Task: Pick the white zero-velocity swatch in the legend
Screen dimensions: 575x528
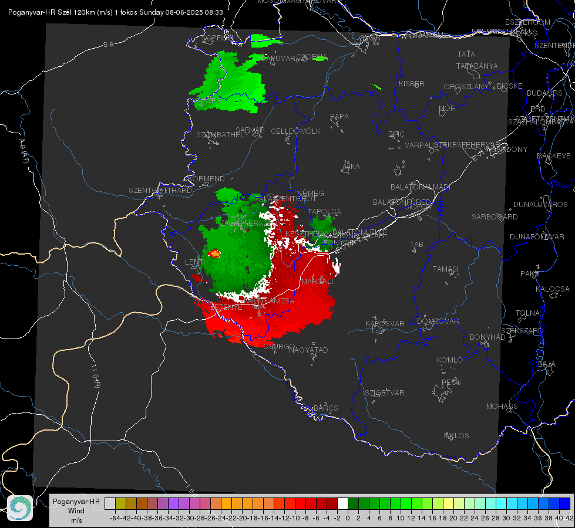Action: coord(342,503)
